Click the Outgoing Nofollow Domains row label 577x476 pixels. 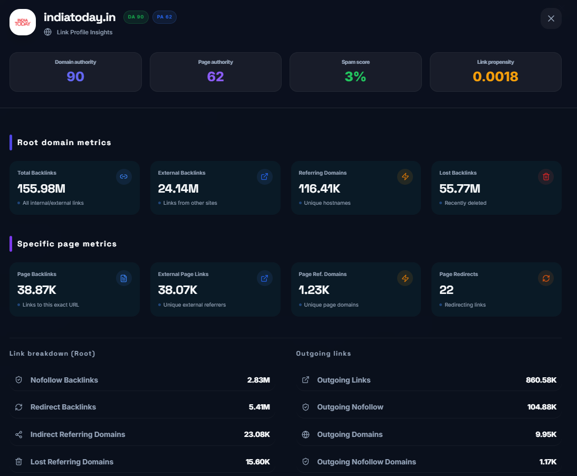click(367, 462)
